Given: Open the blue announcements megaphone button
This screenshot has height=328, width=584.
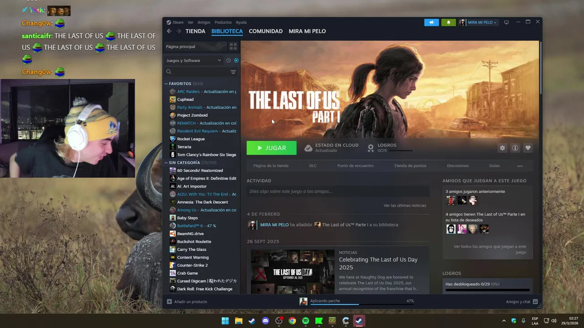Looking at the screenshot, I should point(431,22).
